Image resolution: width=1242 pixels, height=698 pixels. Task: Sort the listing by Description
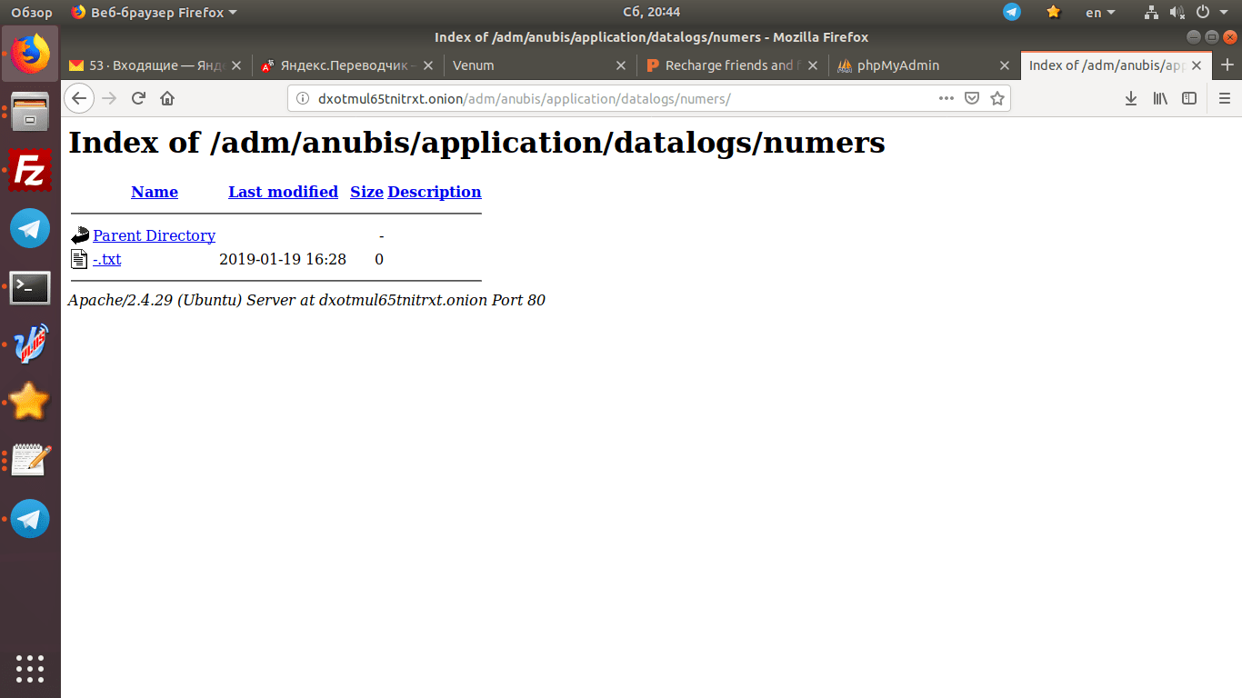click(x=435, y=192)
